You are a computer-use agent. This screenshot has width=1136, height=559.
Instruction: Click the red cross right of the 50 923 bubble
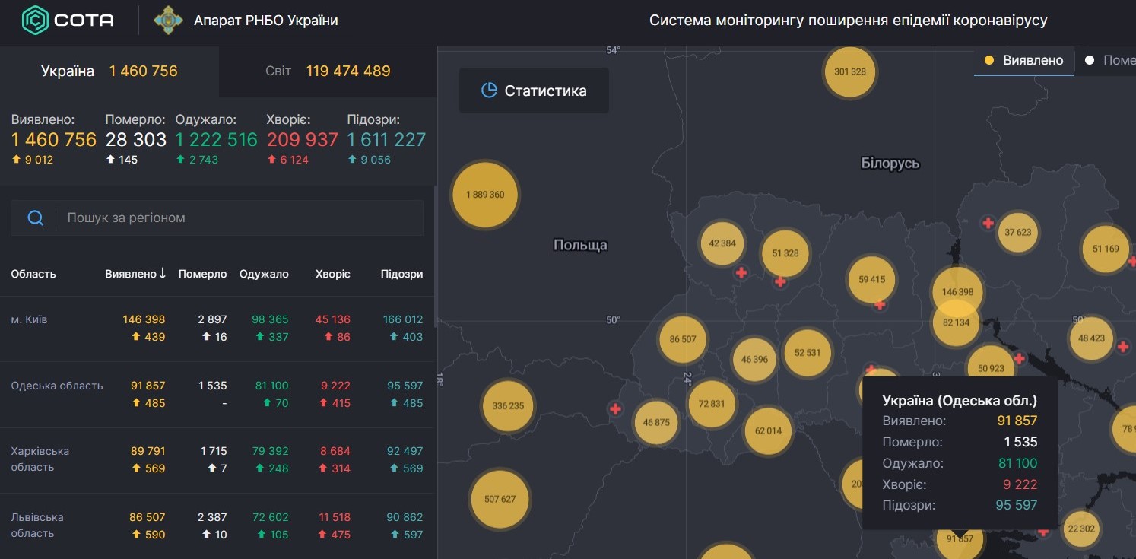pos(1019,358)
